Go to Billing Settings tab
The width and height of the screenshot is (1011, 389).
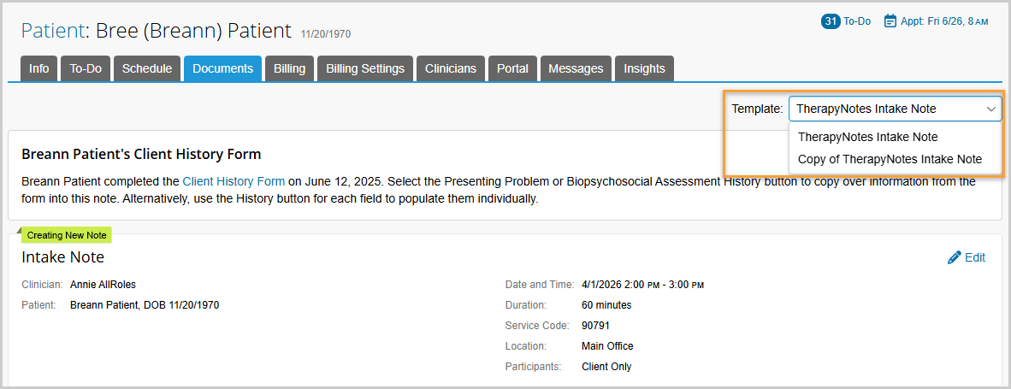pos(365,69)
